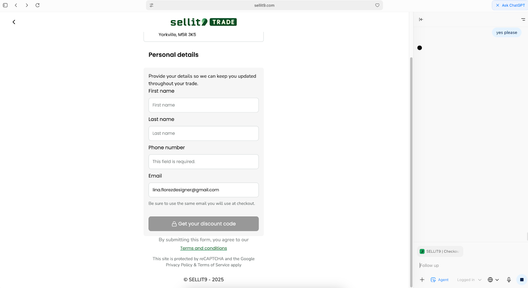Add attachment with the plus icon
528x288 pixels.
[x=422, y=280]
